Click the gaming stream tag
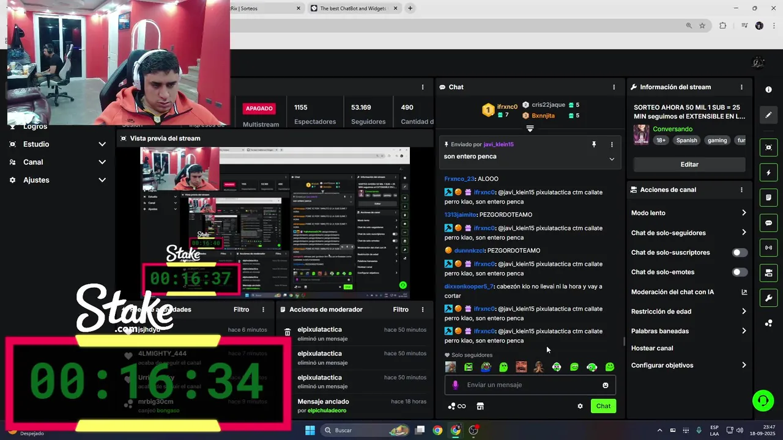The height and width of the screenshot is (440, 783). (718, 141)
